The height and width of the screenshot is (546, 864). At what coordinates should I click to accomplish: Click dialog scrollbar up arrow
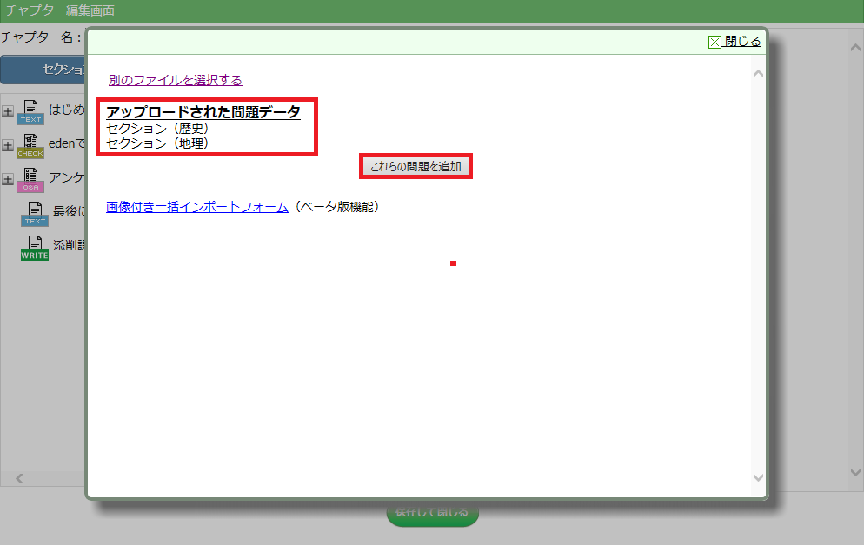point(758,74)
